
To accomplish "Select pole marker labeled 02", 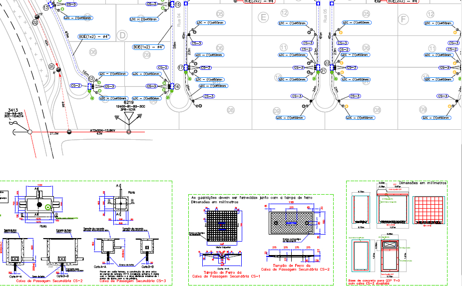I will (35, 22).
